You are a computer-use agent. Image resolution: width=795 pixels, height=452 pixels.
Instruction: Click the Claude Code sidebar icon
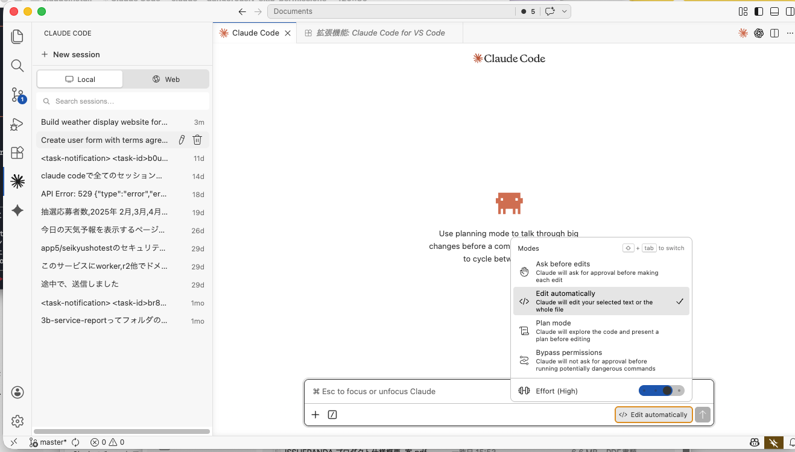click(17, 181)
